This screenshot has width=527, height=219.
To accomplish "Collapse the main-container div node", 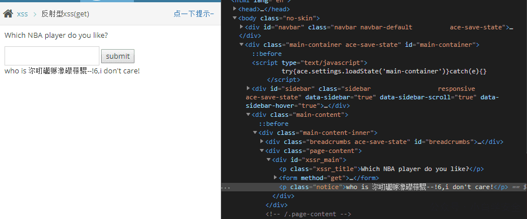I will tap(242, 45).
